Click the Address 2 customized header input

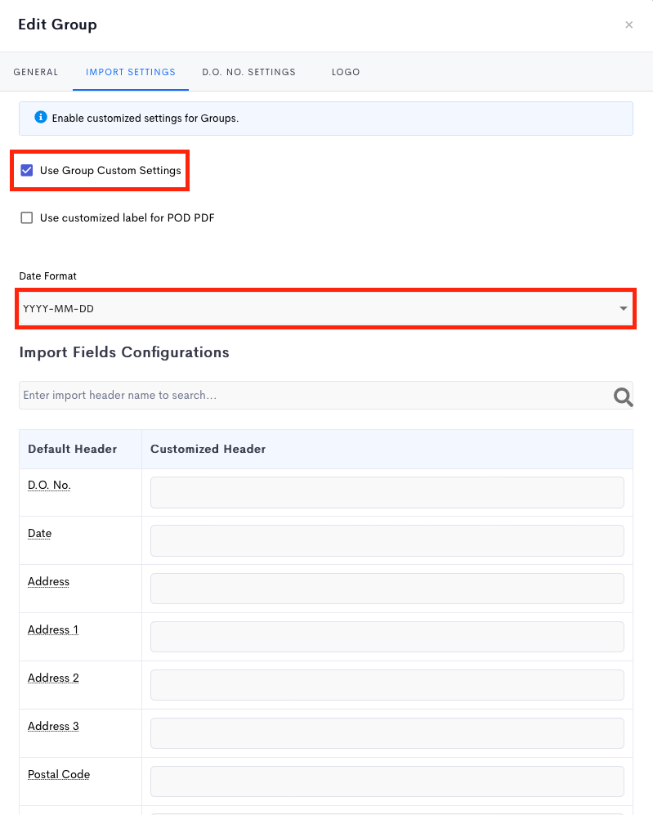387,685
